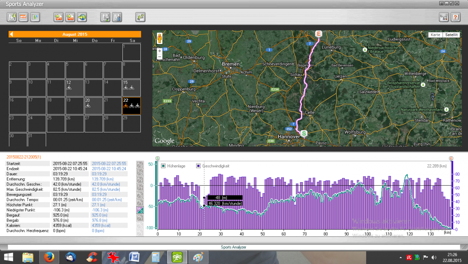The width and height of the screenshot is (468, 264).
Task: Click the E end marker above chart
Action: 451,158
